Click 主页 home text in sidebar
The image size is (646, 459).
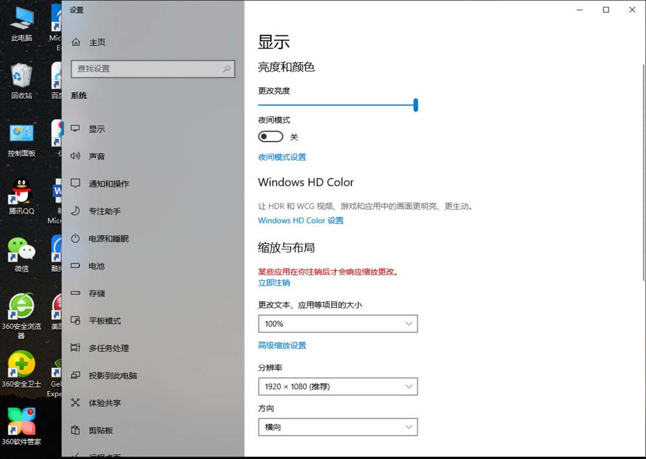98,43
